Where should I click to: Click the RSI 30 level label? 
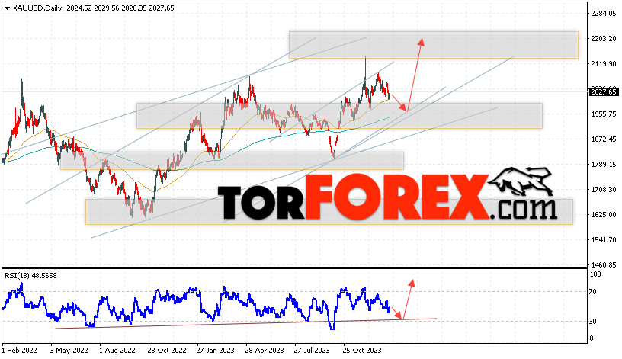(x=593, y=322)
